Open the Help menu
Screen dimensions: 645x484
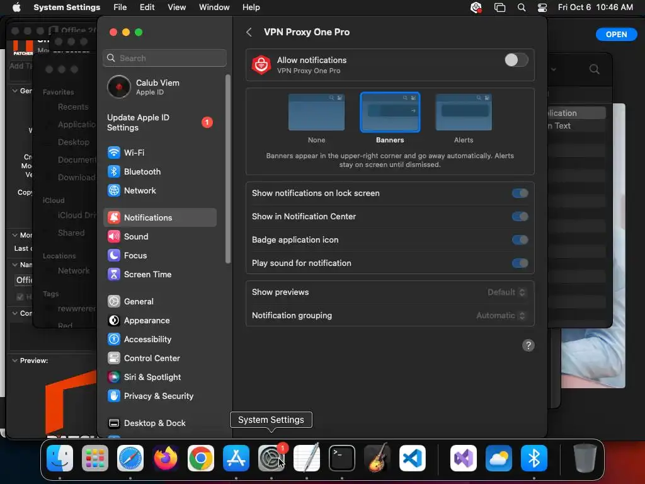[x=251, y=8]
